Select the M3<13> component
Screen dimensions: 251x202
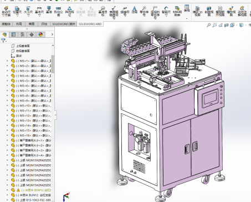[31, 120]
